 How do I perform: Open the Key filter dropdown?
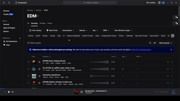95,30
